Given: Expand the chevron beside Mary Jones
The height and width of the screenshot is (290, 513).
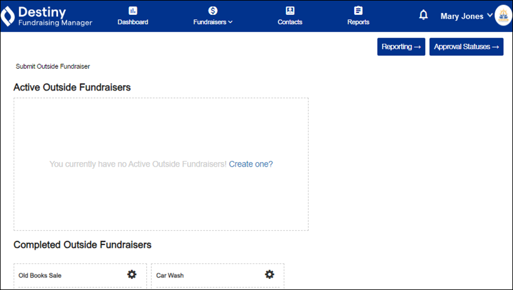Looking at the screenshot, I should (x=490, y=15).
